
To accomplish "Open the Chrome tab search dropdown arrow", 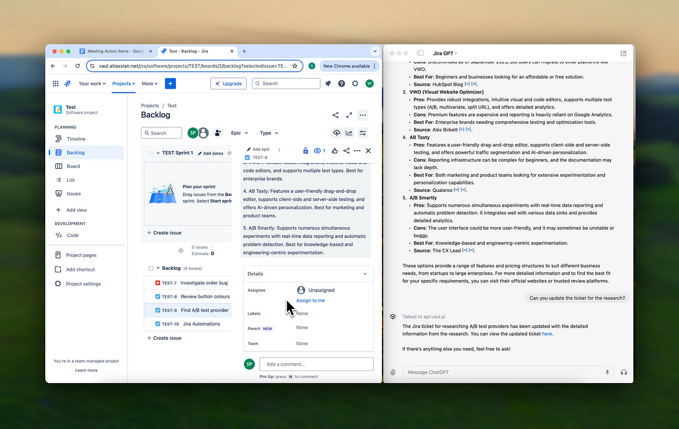I will (x=375, y=51).
